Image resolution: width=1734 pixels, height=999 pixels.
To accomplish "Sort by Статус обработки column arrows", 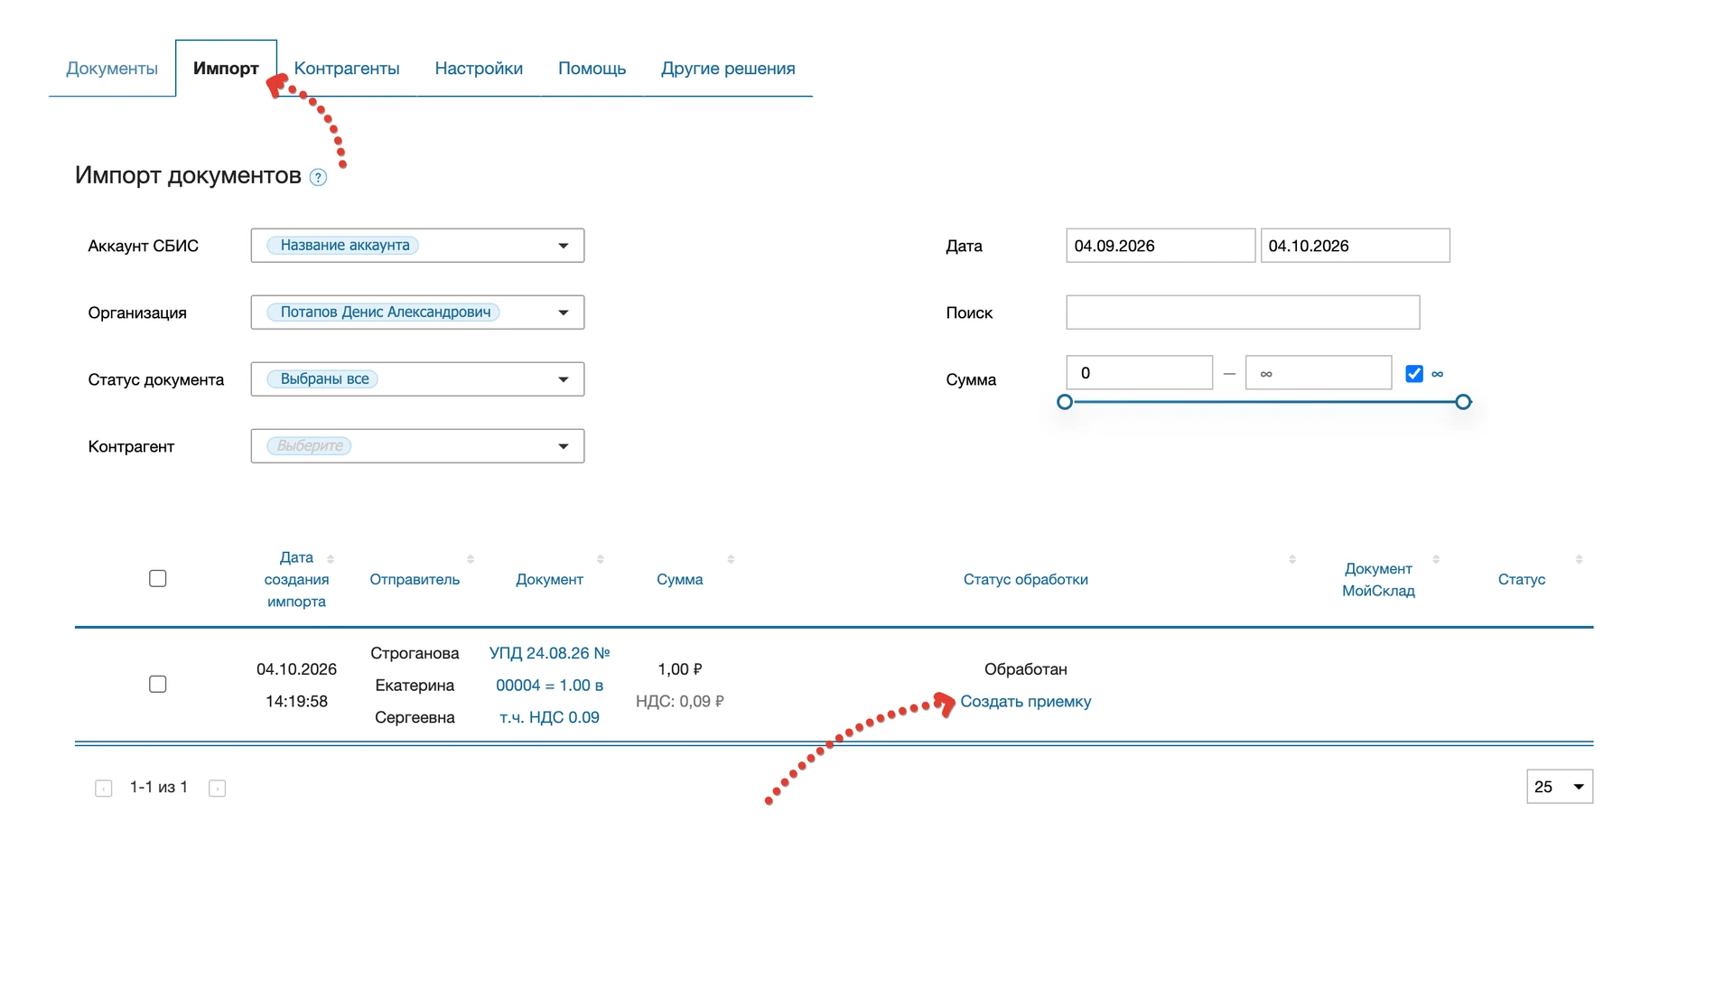I will pyautogui.click(x=1292, y=559).
